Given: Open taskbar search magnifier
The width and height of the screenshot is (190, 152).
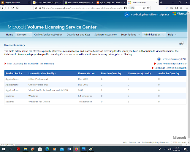Looking at the screenshot, I should pyautogui.click(x=11, y=149).
